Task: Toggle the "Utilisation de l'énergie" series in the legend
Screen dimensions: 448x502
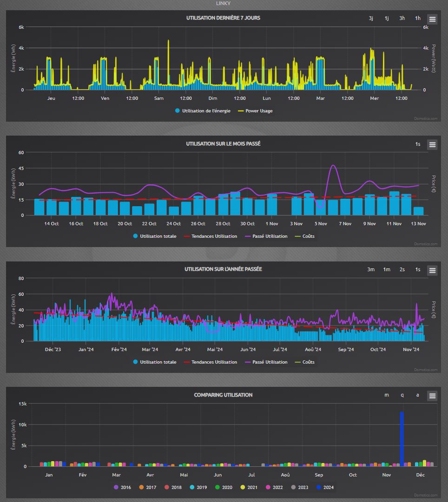Action: [x=203, y=111]
